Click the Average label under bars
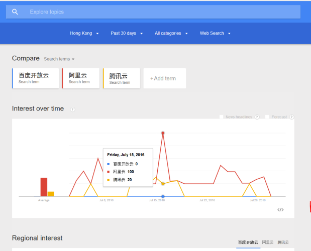Viewport: 311px width, 251px height. (44, 200)
